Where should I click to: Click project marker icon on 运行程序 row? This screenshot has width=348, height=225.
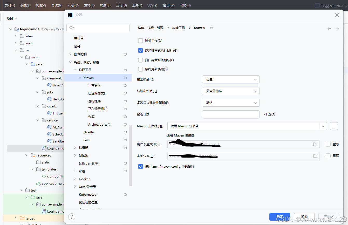coord(125,101)
